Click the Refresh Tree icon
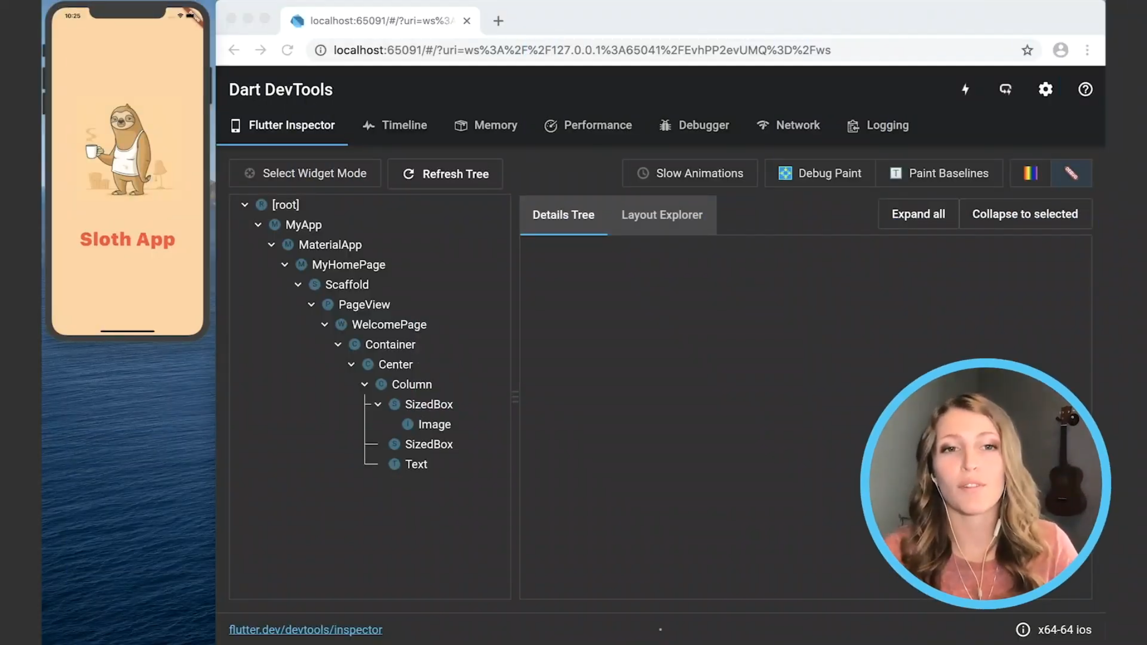The width and height of the screenshot is (1147, 645). (408, 174)
